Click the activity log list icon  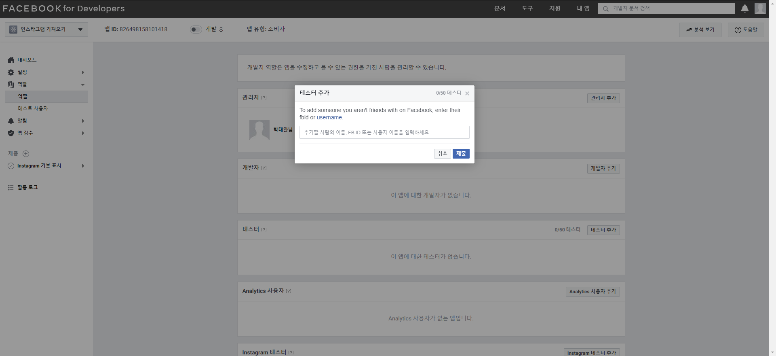11,187
